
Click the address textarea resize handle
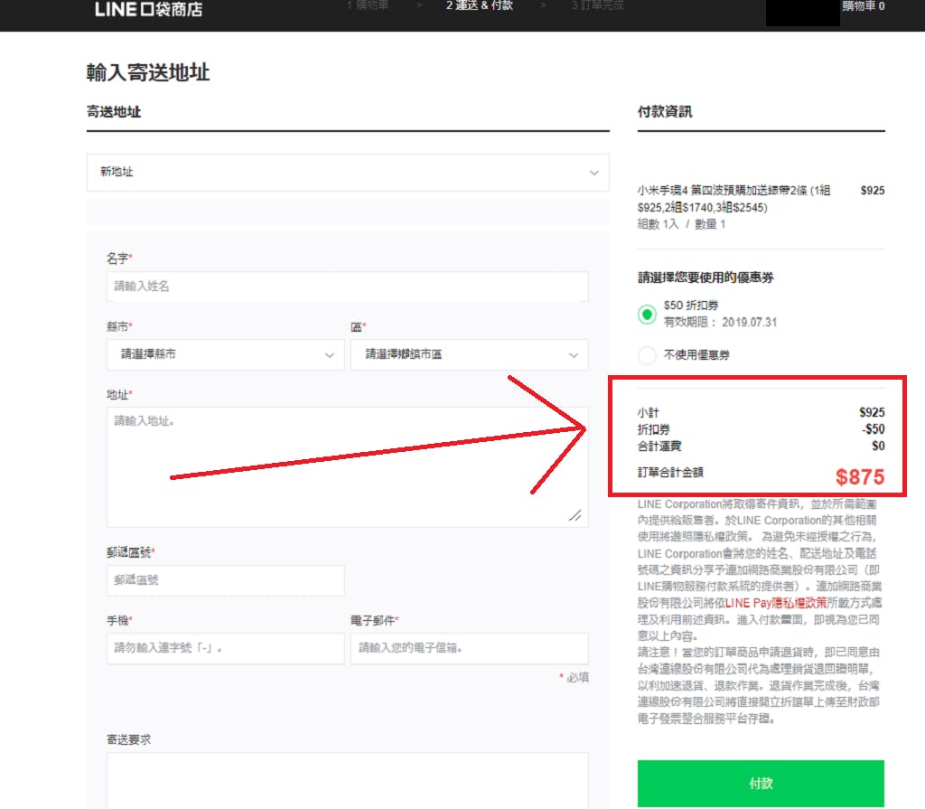(575, 515)
